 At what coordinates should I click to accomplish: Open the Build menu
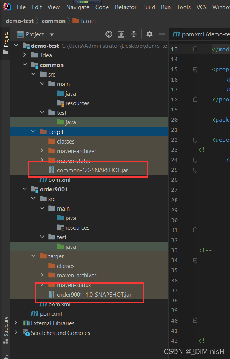pyautogui.click(x=149, y=7)
